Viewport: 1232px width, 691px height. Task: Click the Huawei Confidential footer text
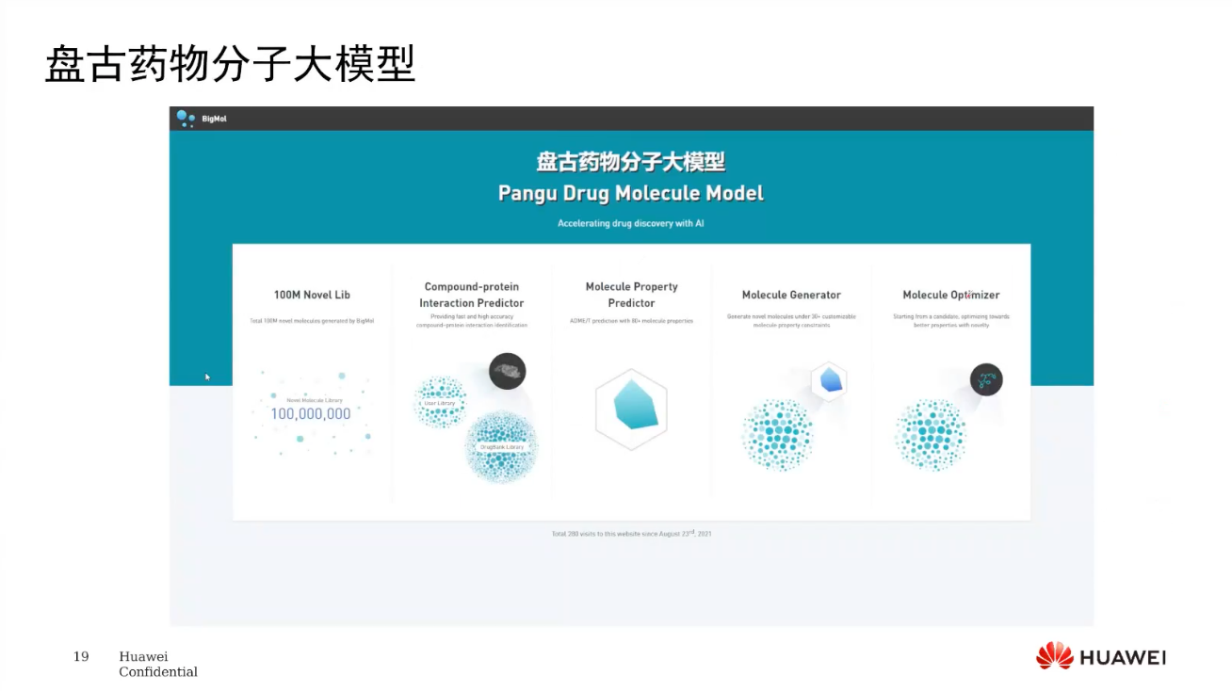tap(158, 664)
